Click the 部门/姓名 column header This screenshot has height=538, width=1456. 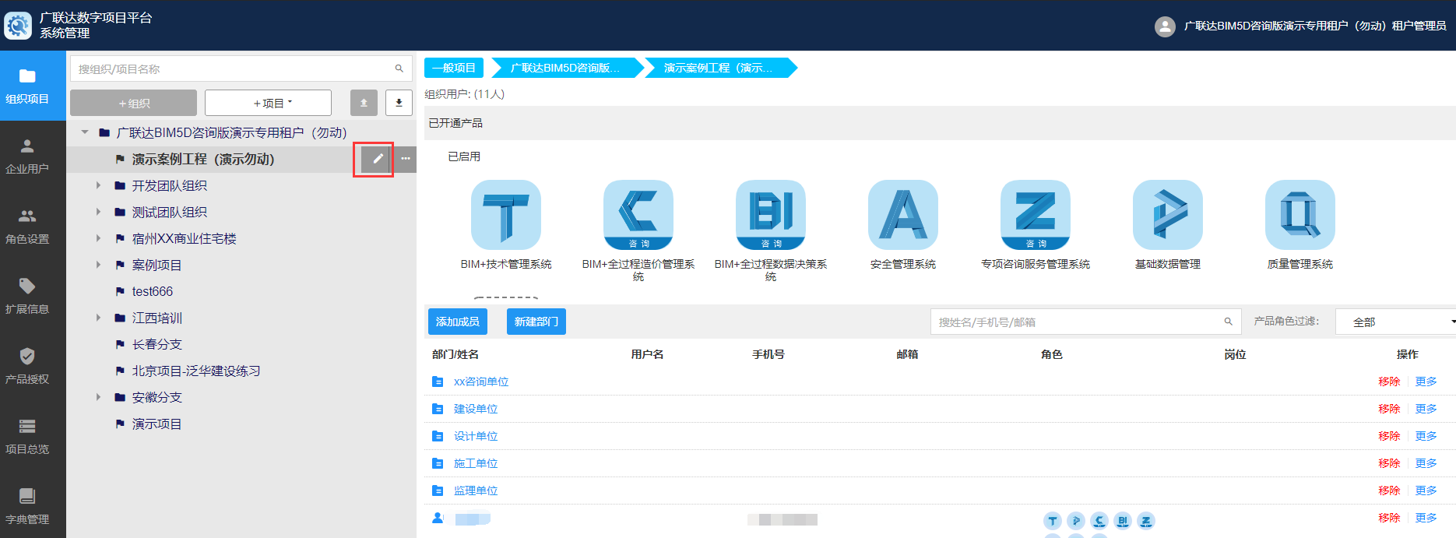pyautogui.click(x=455, y=354)
